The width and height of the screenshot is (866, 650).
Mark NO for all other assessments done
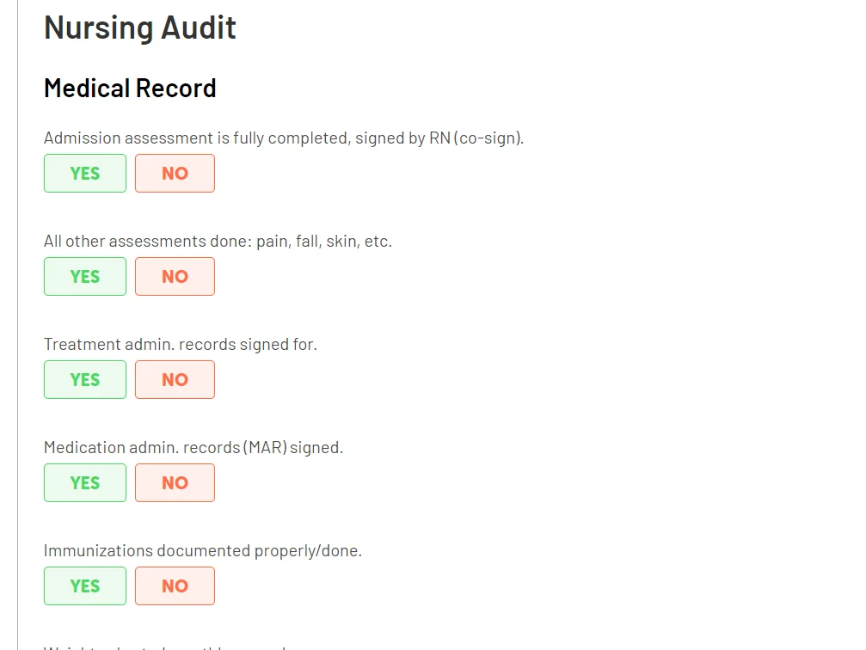[175, 276]
